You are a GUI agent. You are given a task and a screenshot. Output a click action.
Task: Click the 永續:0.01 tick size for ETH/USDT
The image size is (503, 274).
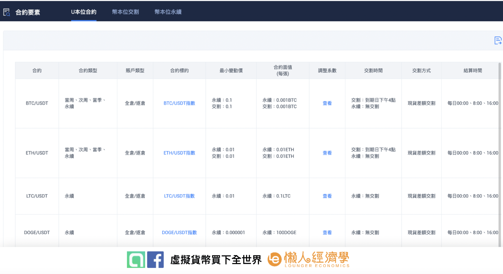point(223,150)
